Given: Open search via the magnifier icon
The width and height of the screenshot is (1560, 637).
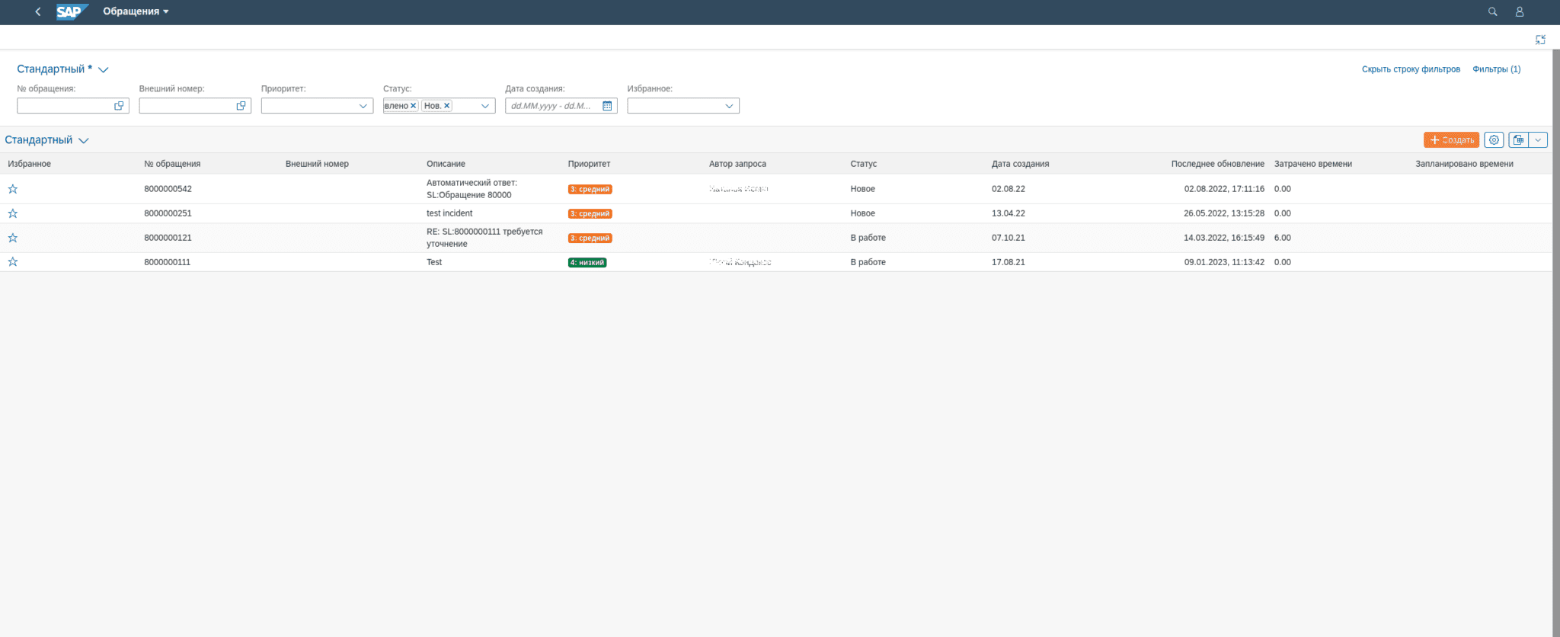Looking at the screenshot, I should click(x=1492, y=11).
